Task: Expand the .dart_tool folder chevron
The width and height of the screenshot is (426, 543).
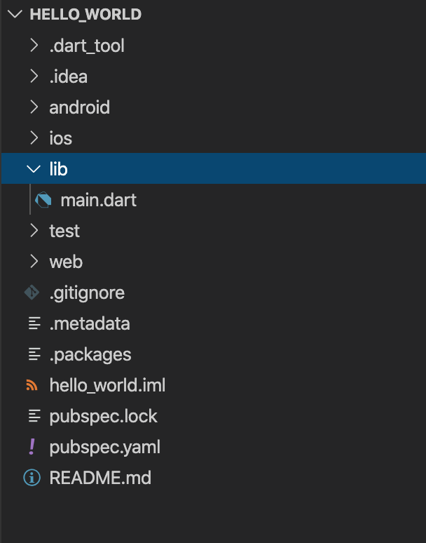Action: (x=34, y=46)
